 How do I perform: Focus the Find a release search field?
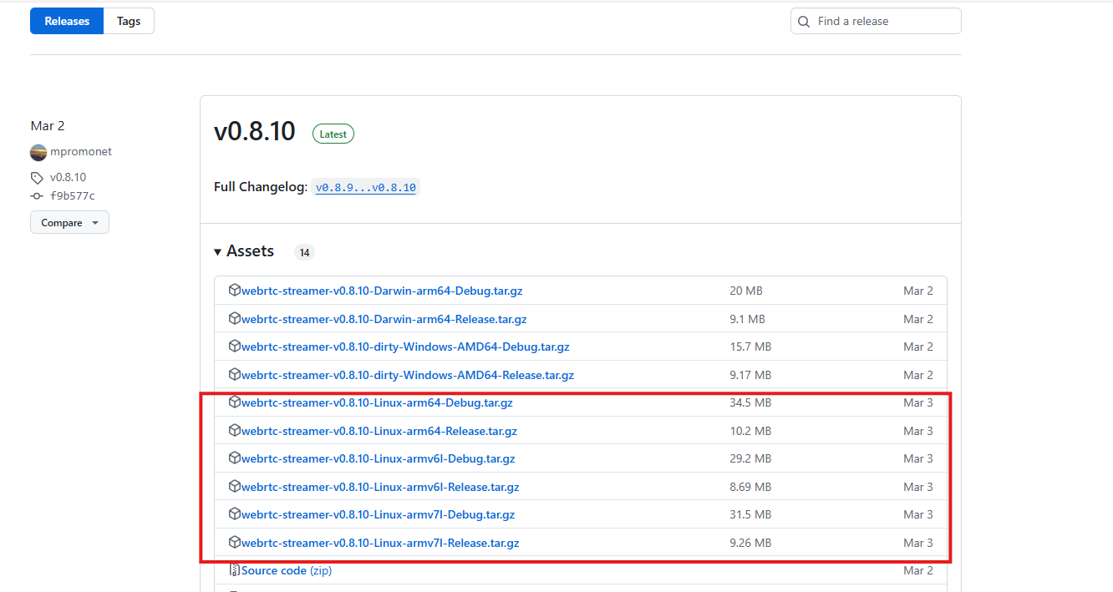pos(882,22)
